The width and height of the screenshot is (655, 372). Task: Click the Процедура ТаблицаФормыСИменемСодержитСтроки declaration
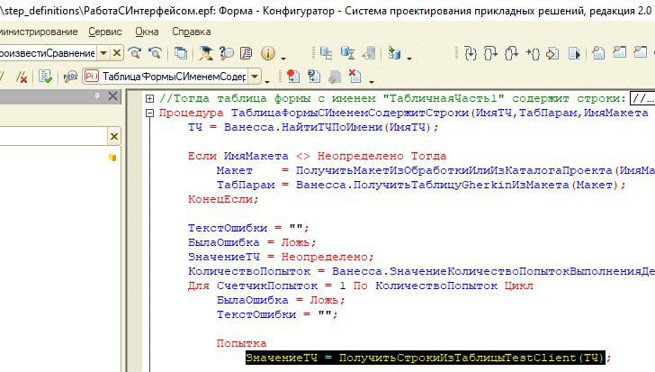click(x=403, y=113)
